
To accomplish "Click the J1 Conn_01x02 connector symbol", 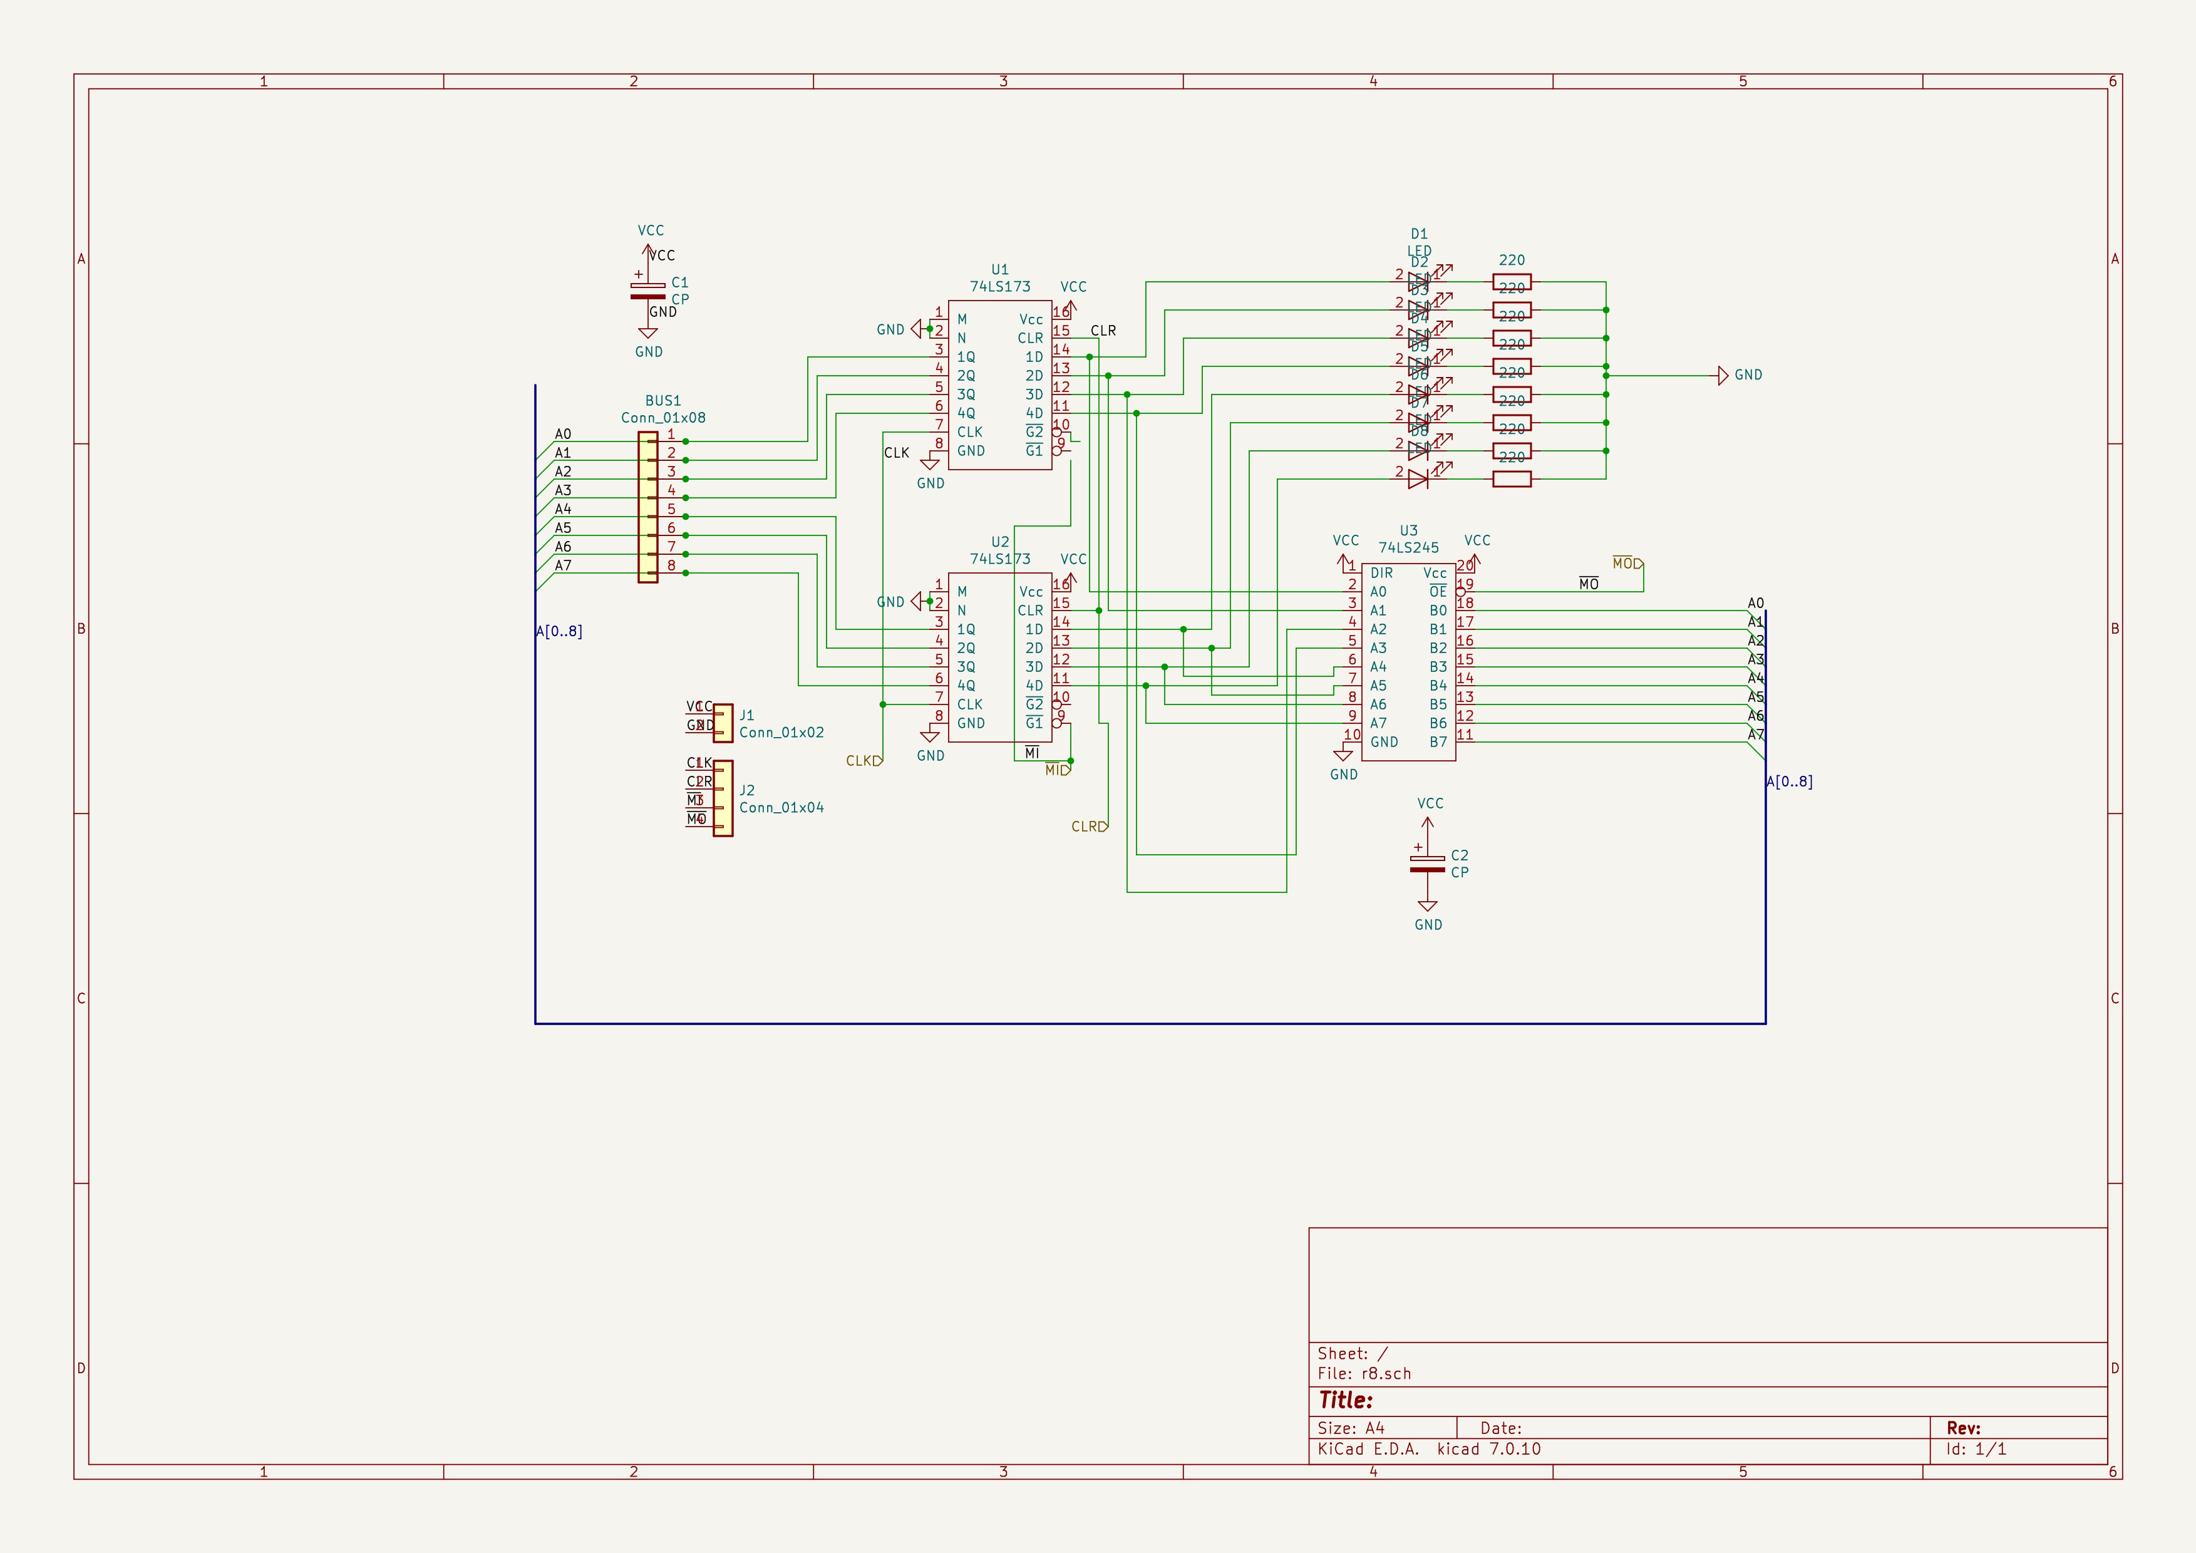I will pyautogui.click(x=723, y=723).
